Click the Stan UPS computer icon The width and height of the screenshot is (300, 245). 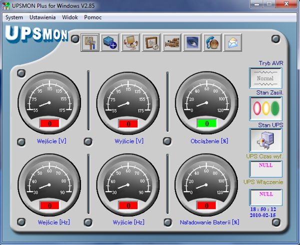[x=266, y=140]
